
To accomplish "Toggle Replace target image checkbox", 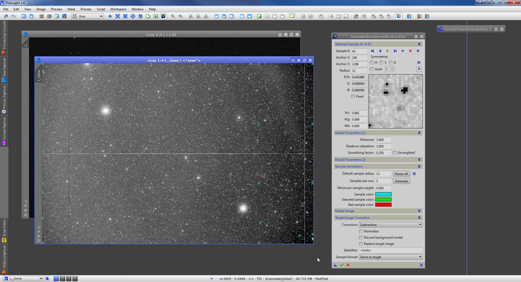I will point(361,244).
